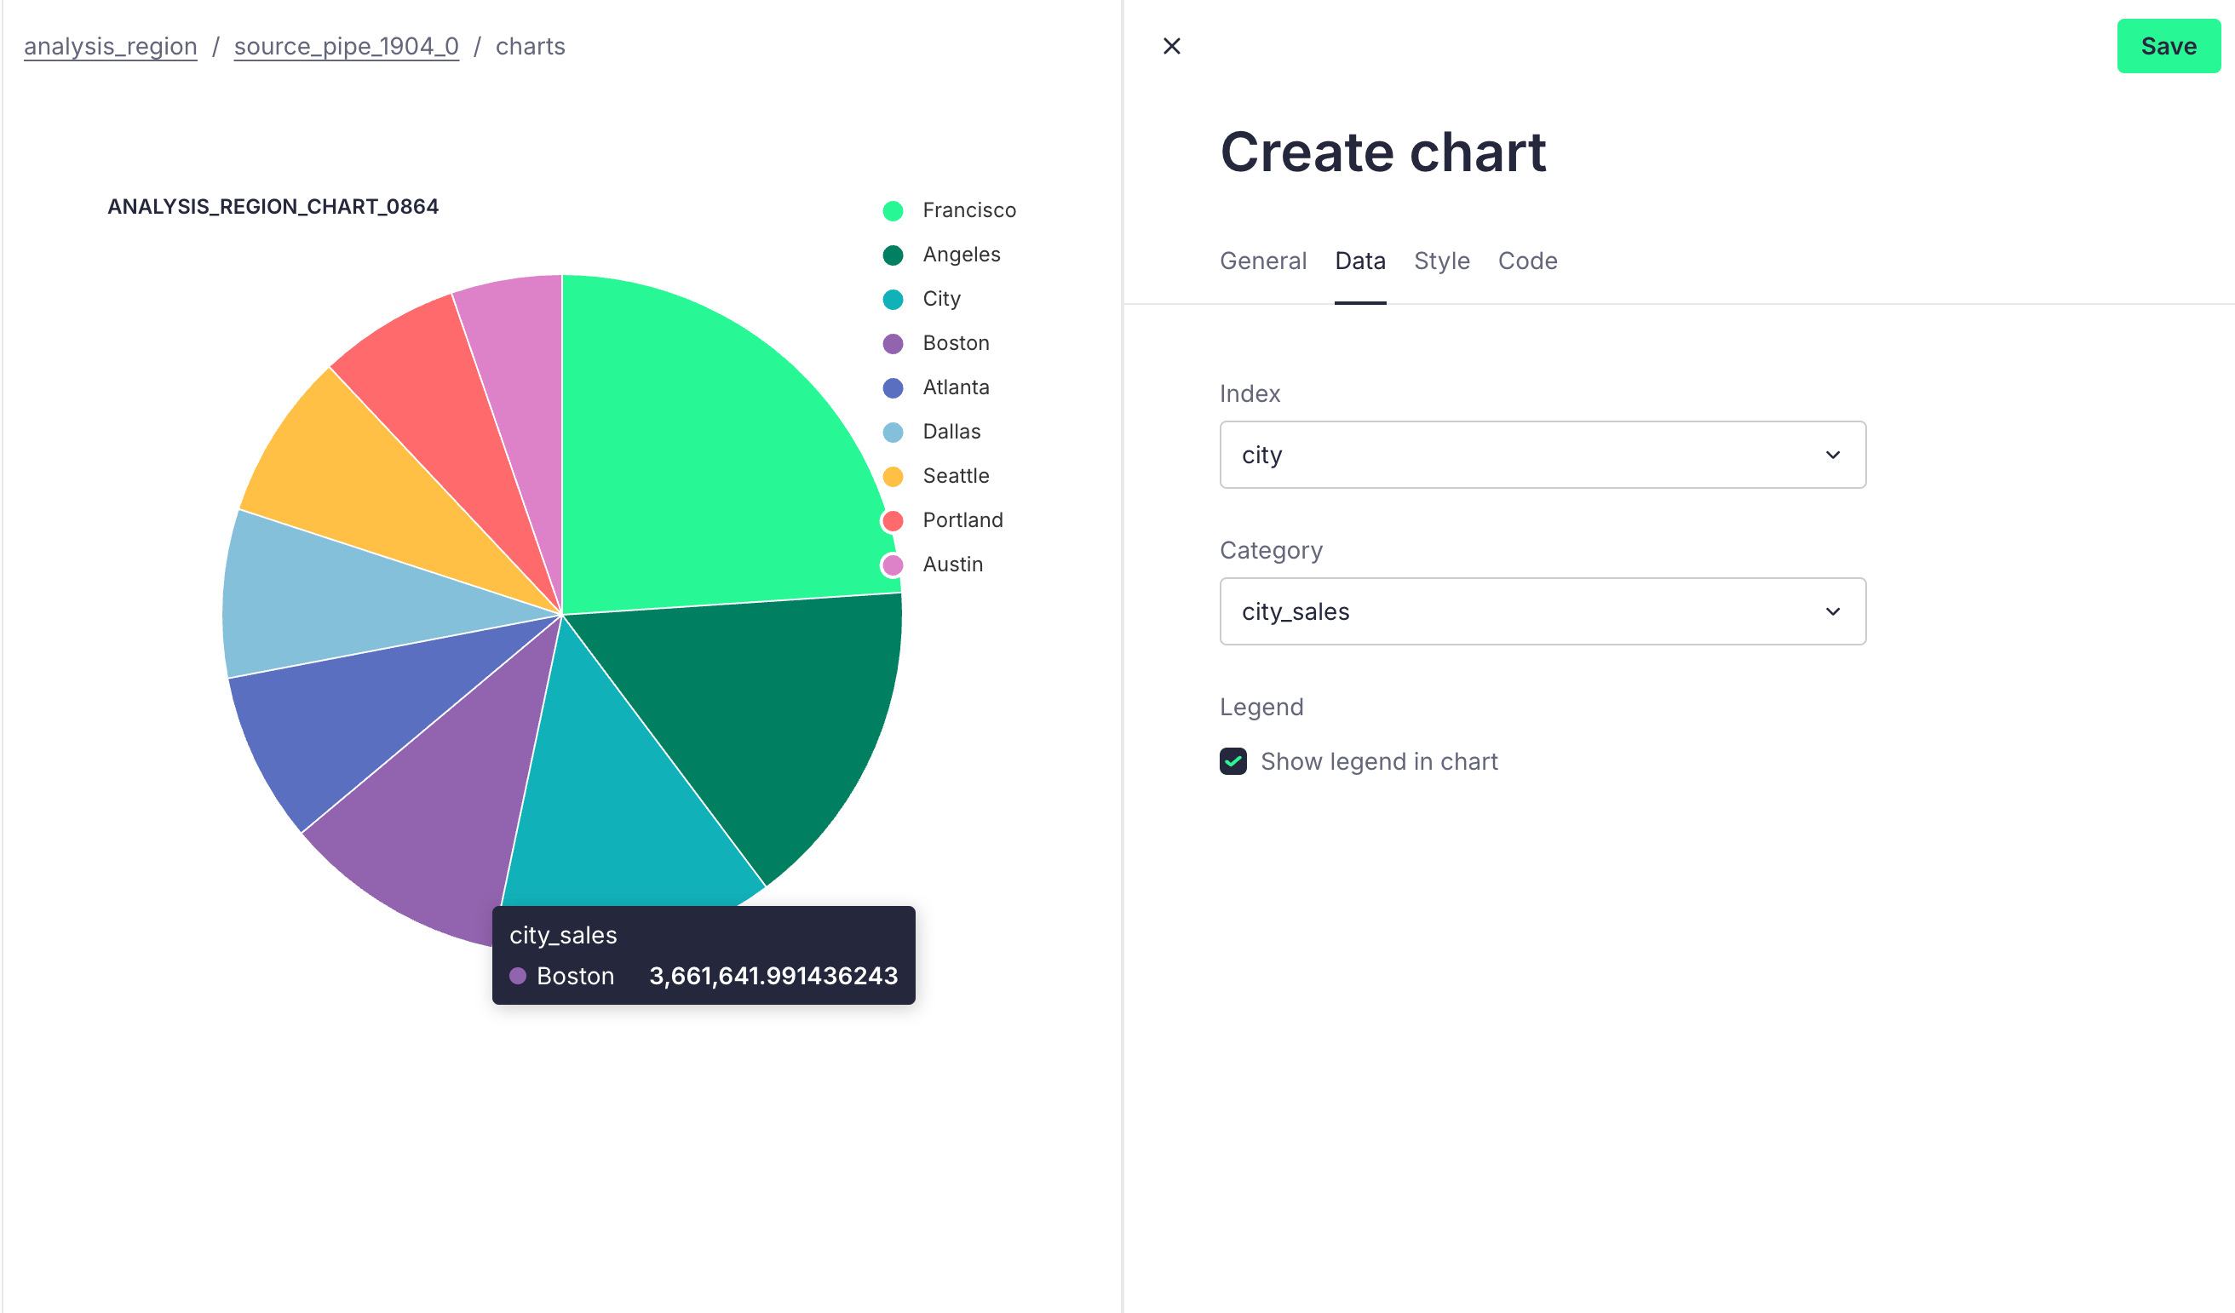Viewport: 2235px width, 1313px height.
Task: Toggle Angeles dark green legend dot
Action: pyautogui.click(x=893, y=255)
